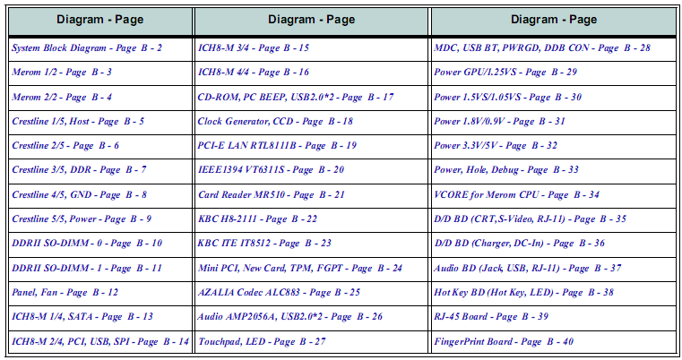Viewport: 682px width, 360px height.
Task: Open ICH8-M 1/4, SATA - Page B - 13
Action: (82, 317)
